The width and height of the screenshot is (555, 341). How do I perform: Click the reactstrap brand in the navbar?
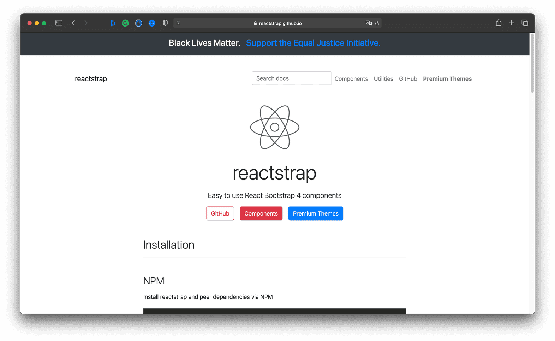(x=91, y=79)
